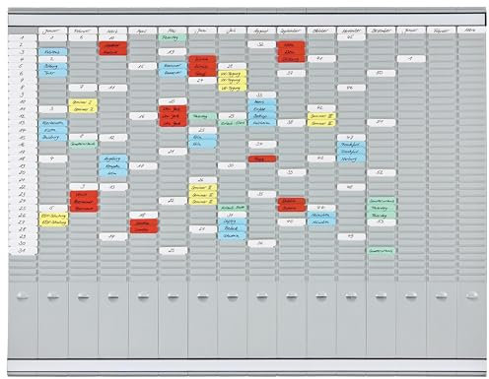Select the Juni month header card
This screenshot has width=489, height=379.
coord(202,31)
